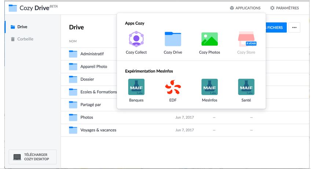The height and width of the screenshot is (169, 311).
Task: Click the Voyages & vacances folder icon
Action: point(73,130)
